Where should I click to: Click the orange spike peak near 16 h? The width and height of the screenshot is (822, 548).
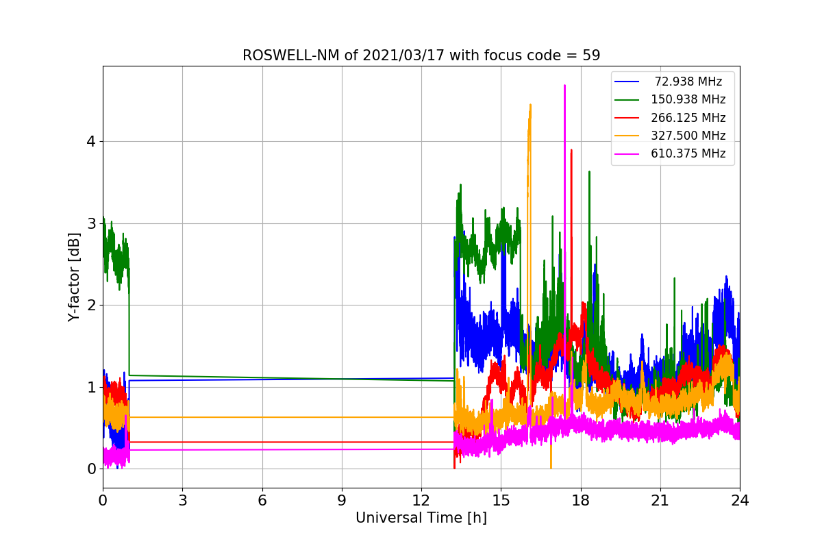tap(530, 105)
